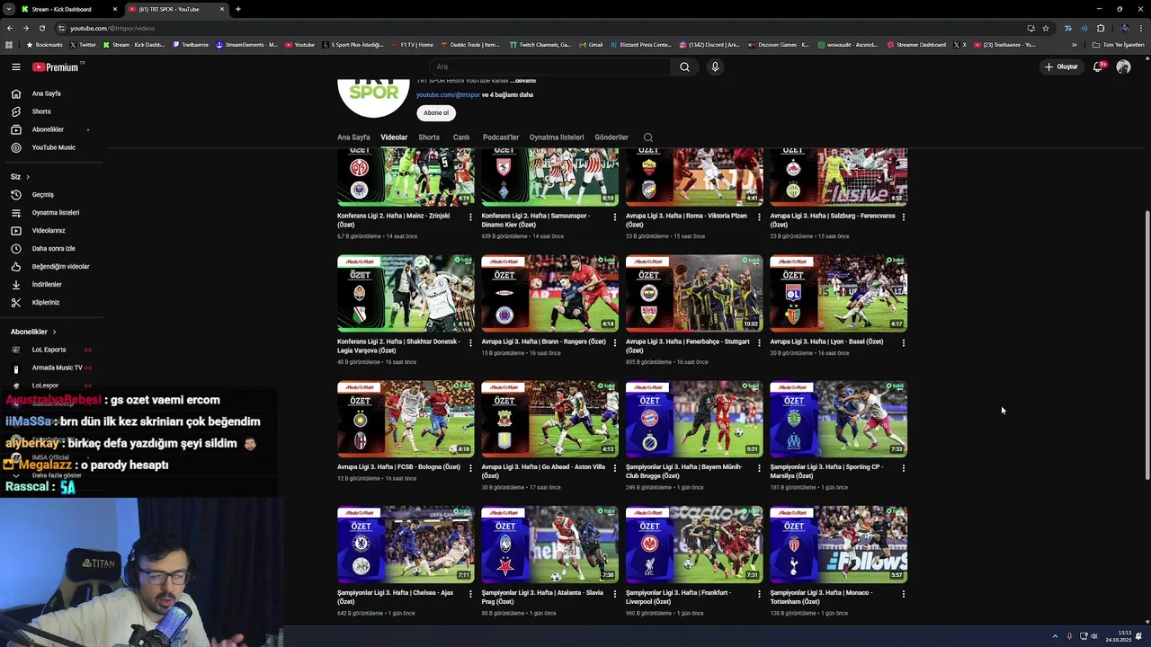Select the Videolar channel tab
Image resolution: width=1151 pixels, height=647 pixels.
(394, 137)
